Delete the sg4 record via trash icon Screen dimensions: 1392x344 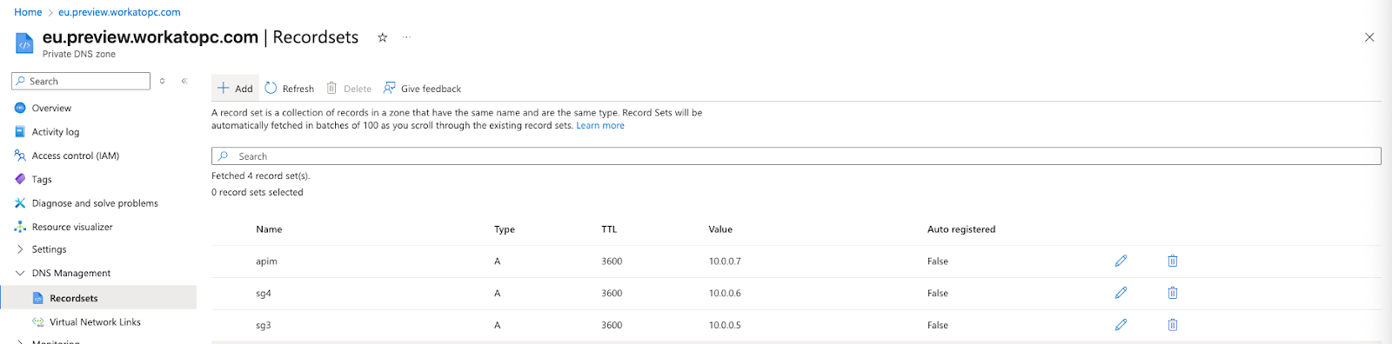[1173, 293]
